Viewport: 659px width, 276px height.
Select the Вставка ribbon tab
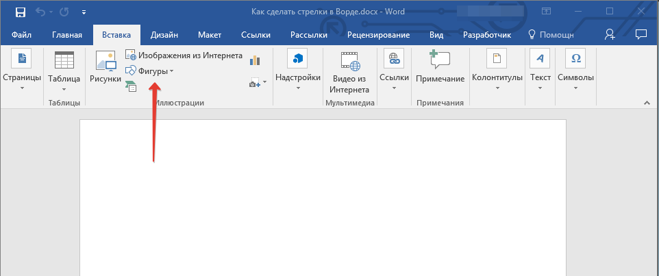[x=116, y=36]
